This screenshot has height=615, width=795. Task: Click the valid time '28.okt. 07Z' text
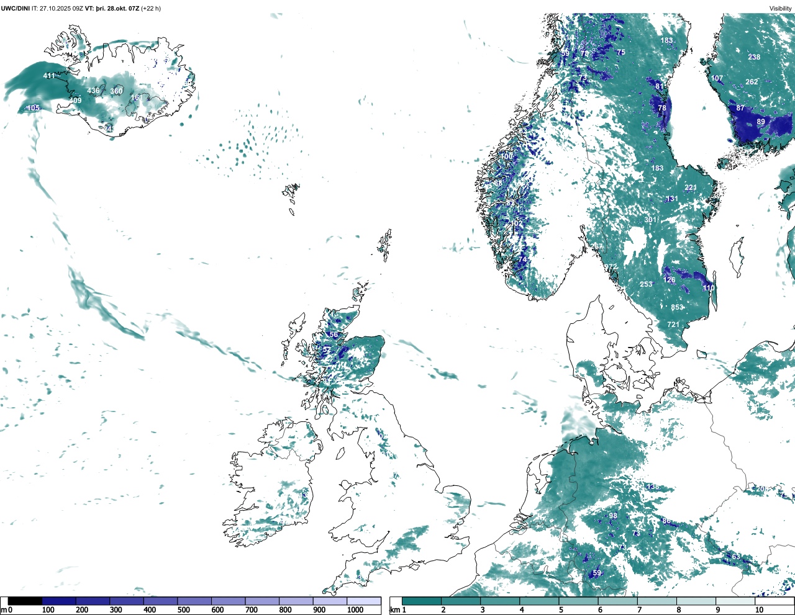click(122, 9)
